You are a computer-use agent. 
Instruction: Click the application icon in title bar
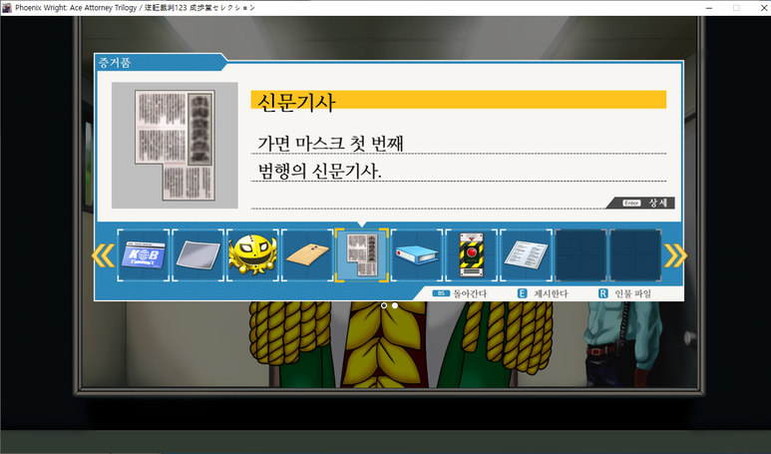[x=7, y=8]
